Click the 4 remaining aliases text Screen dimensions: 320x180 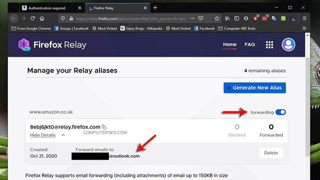(x=264, y=70)
